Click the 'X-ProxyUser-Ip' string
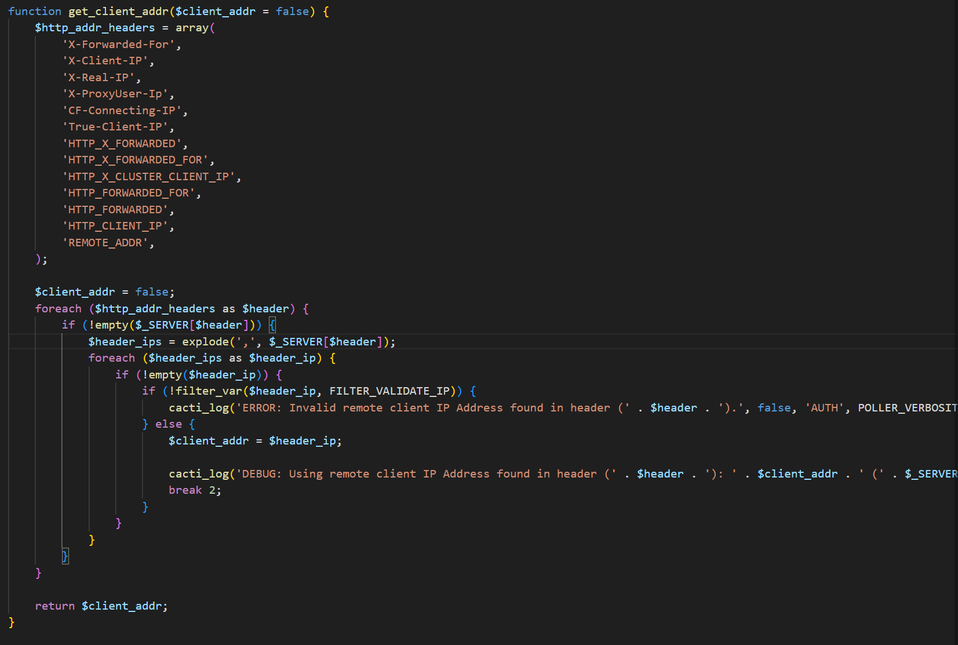Image resolution: width=958 pixels, height=645 pixels. [115, 94]
